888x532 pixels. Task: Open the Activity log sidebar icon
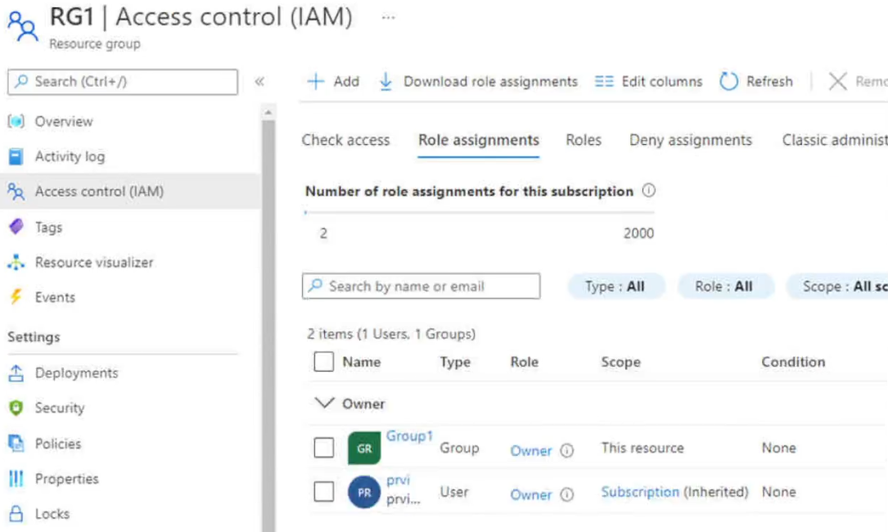click(x=16, y=156)
